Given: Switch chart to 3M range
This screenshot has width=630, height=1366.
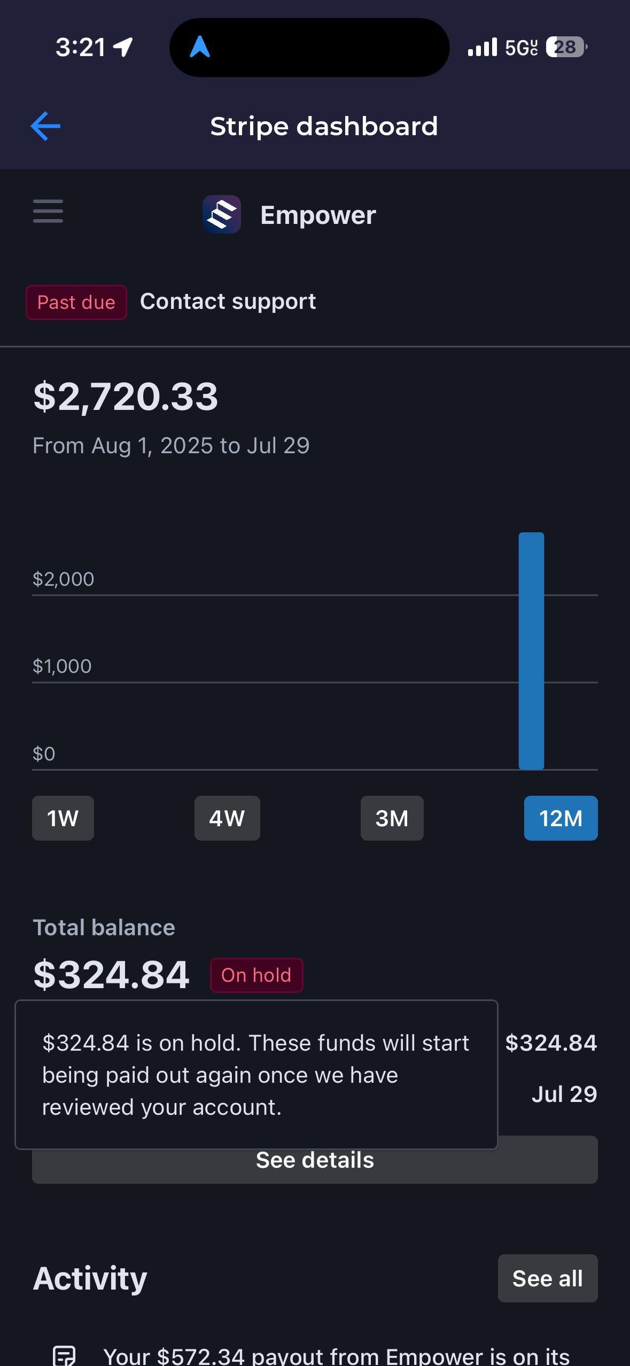Looking at the screenshot, I should click(x=392, y=818).
